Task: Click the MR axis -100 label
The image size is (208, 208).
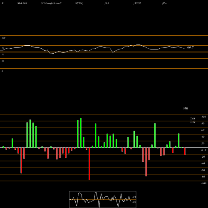Action: click(x=204, y=183)
